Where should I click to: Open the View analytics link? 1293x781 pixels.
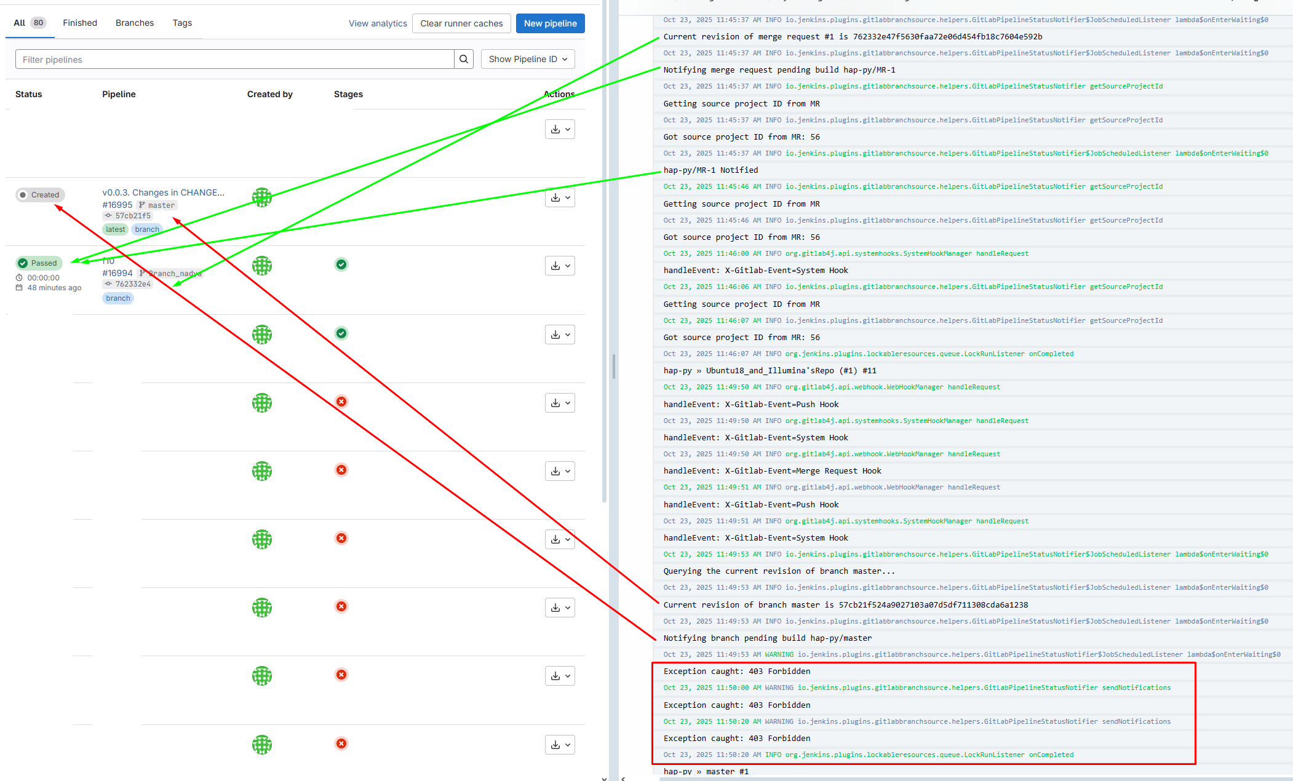378,23
